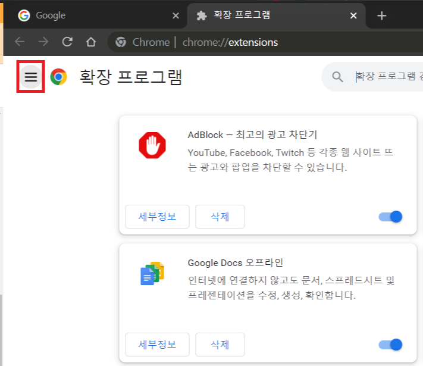The image size is (423, 366).
Task: Click the AdBlock — 최고의 광고 차단기 title
Action: [252, 134]
